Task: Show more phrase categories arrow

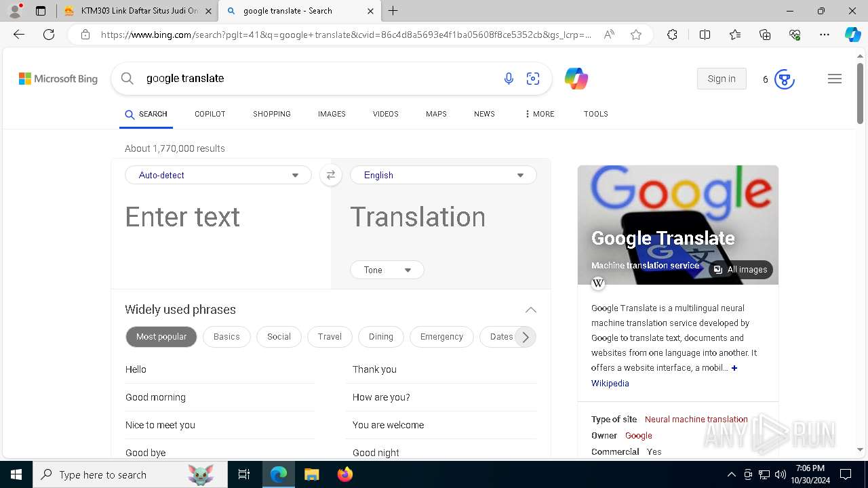Action: click(x=526, y=337)
